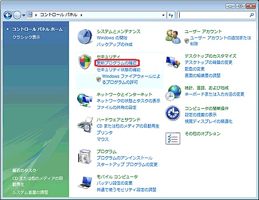Click プリンタ link

tap(105, 132)
